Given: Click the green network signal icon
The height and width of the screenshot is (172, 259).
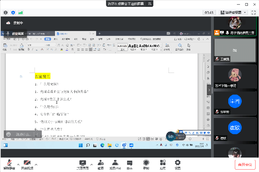Looking at the screenshot, I should (x=21, y=12).
